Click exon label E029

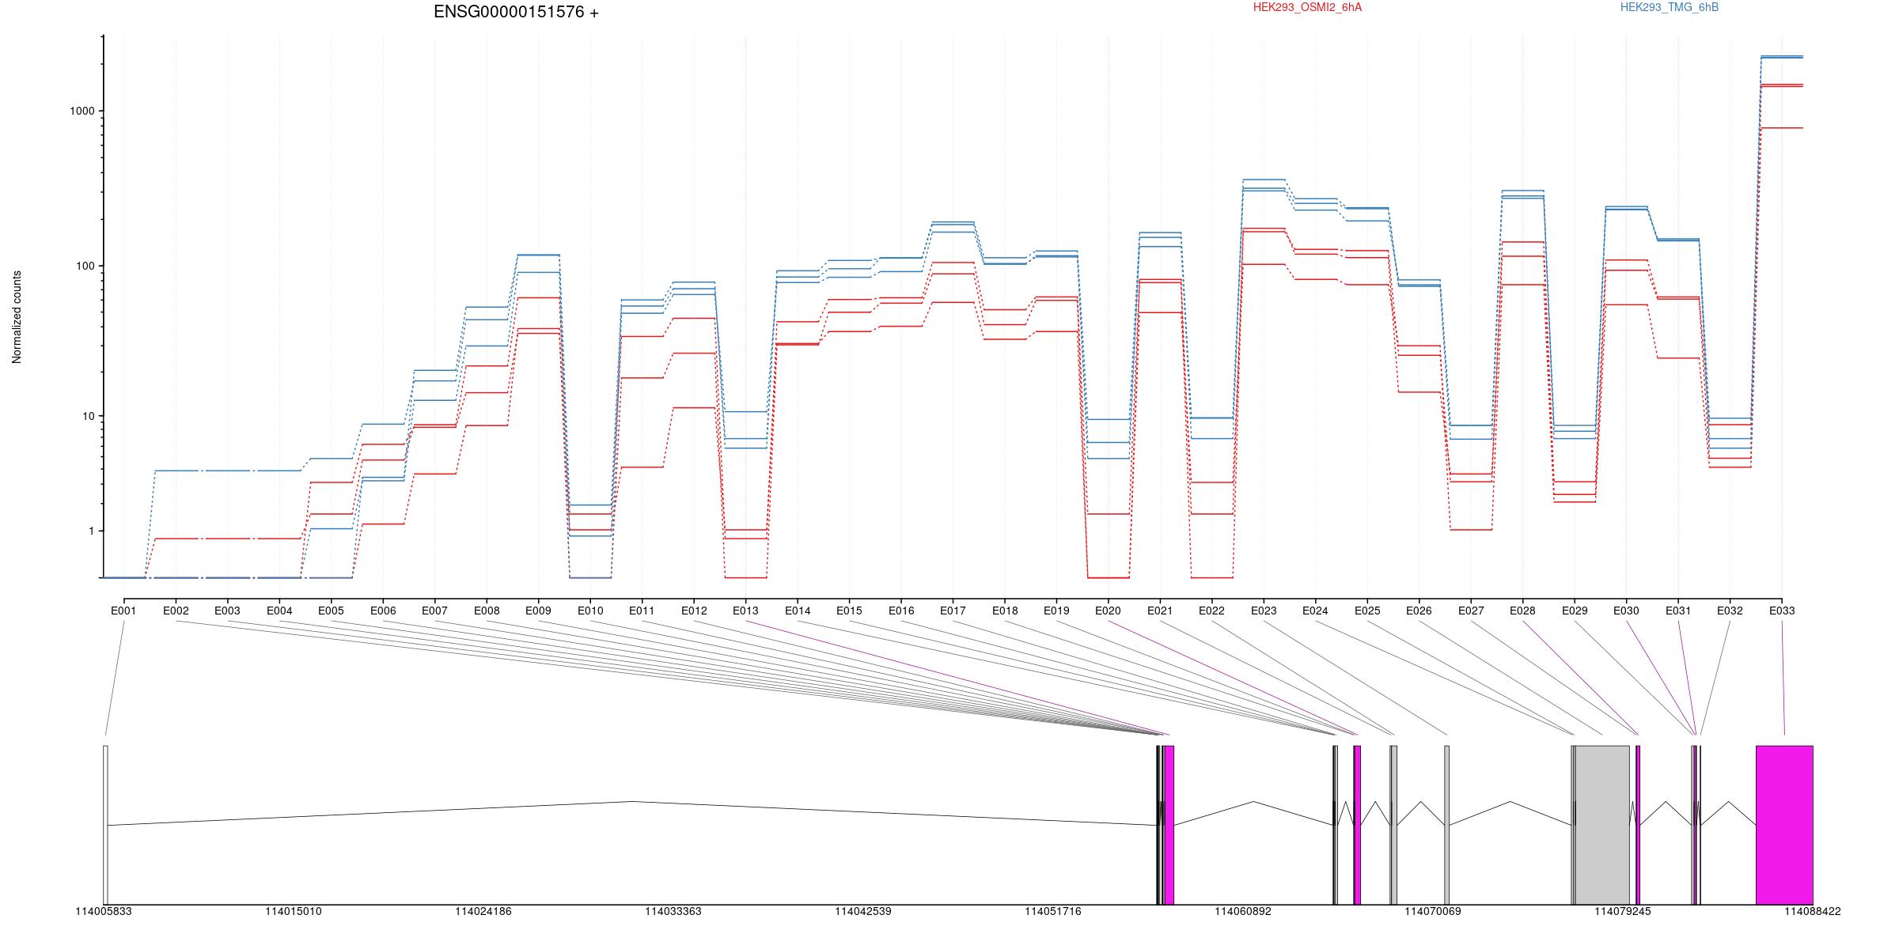pos(1575,611)
